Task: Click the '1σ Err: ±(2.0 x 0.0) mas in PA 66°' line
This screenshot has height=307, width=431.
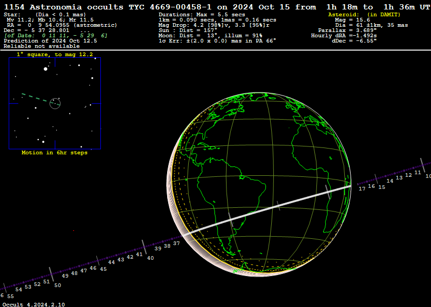Action: 218,41
